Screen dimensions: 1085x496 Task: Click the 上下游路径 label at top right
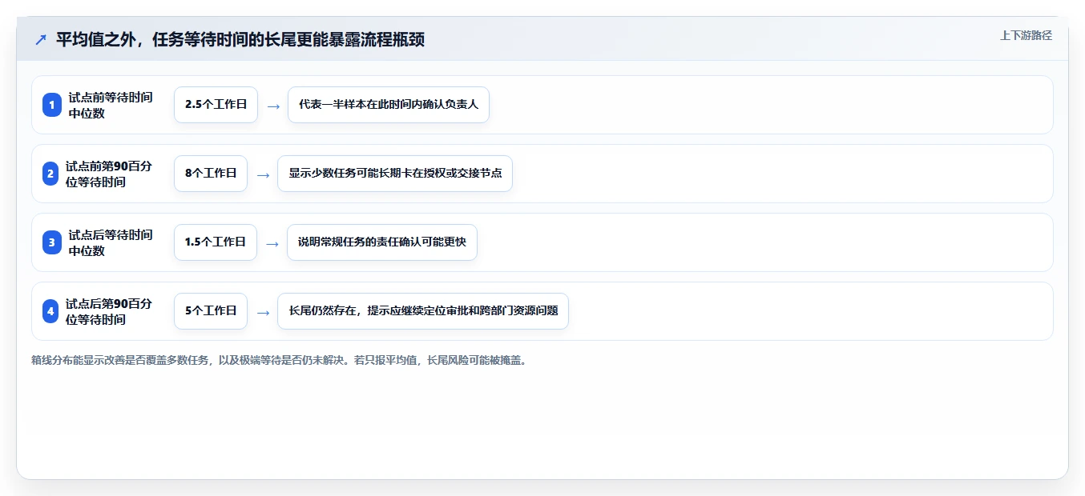point(1026,35)
